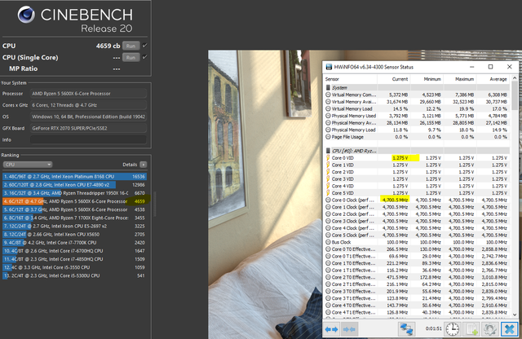Click Core 5 VID lightning icon

tap(328, 193)
